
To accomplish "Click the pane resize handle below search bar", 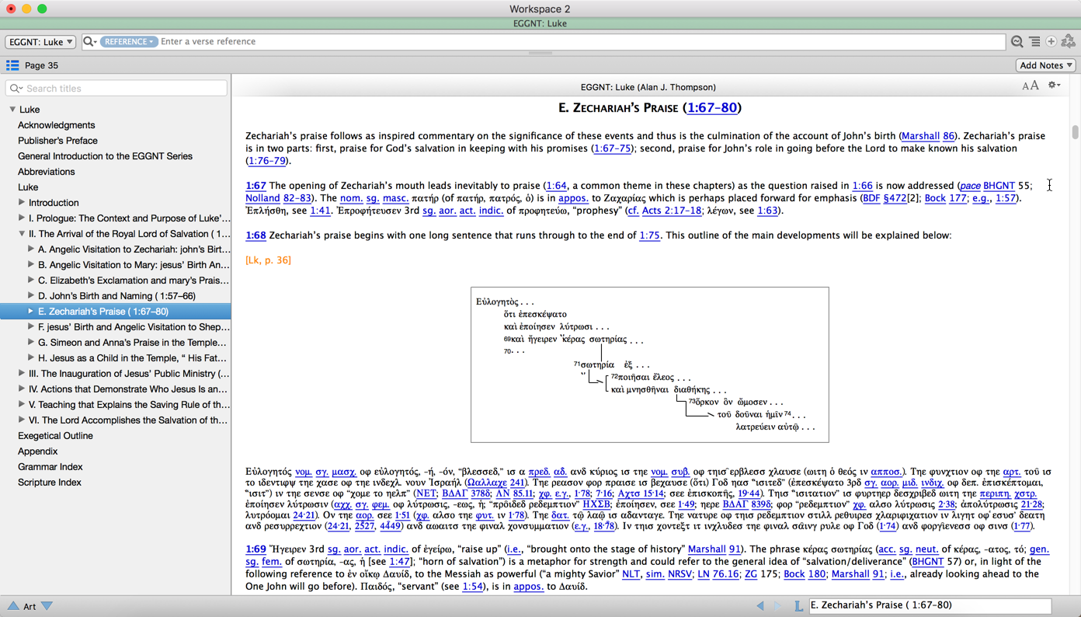I will [540, 53].
